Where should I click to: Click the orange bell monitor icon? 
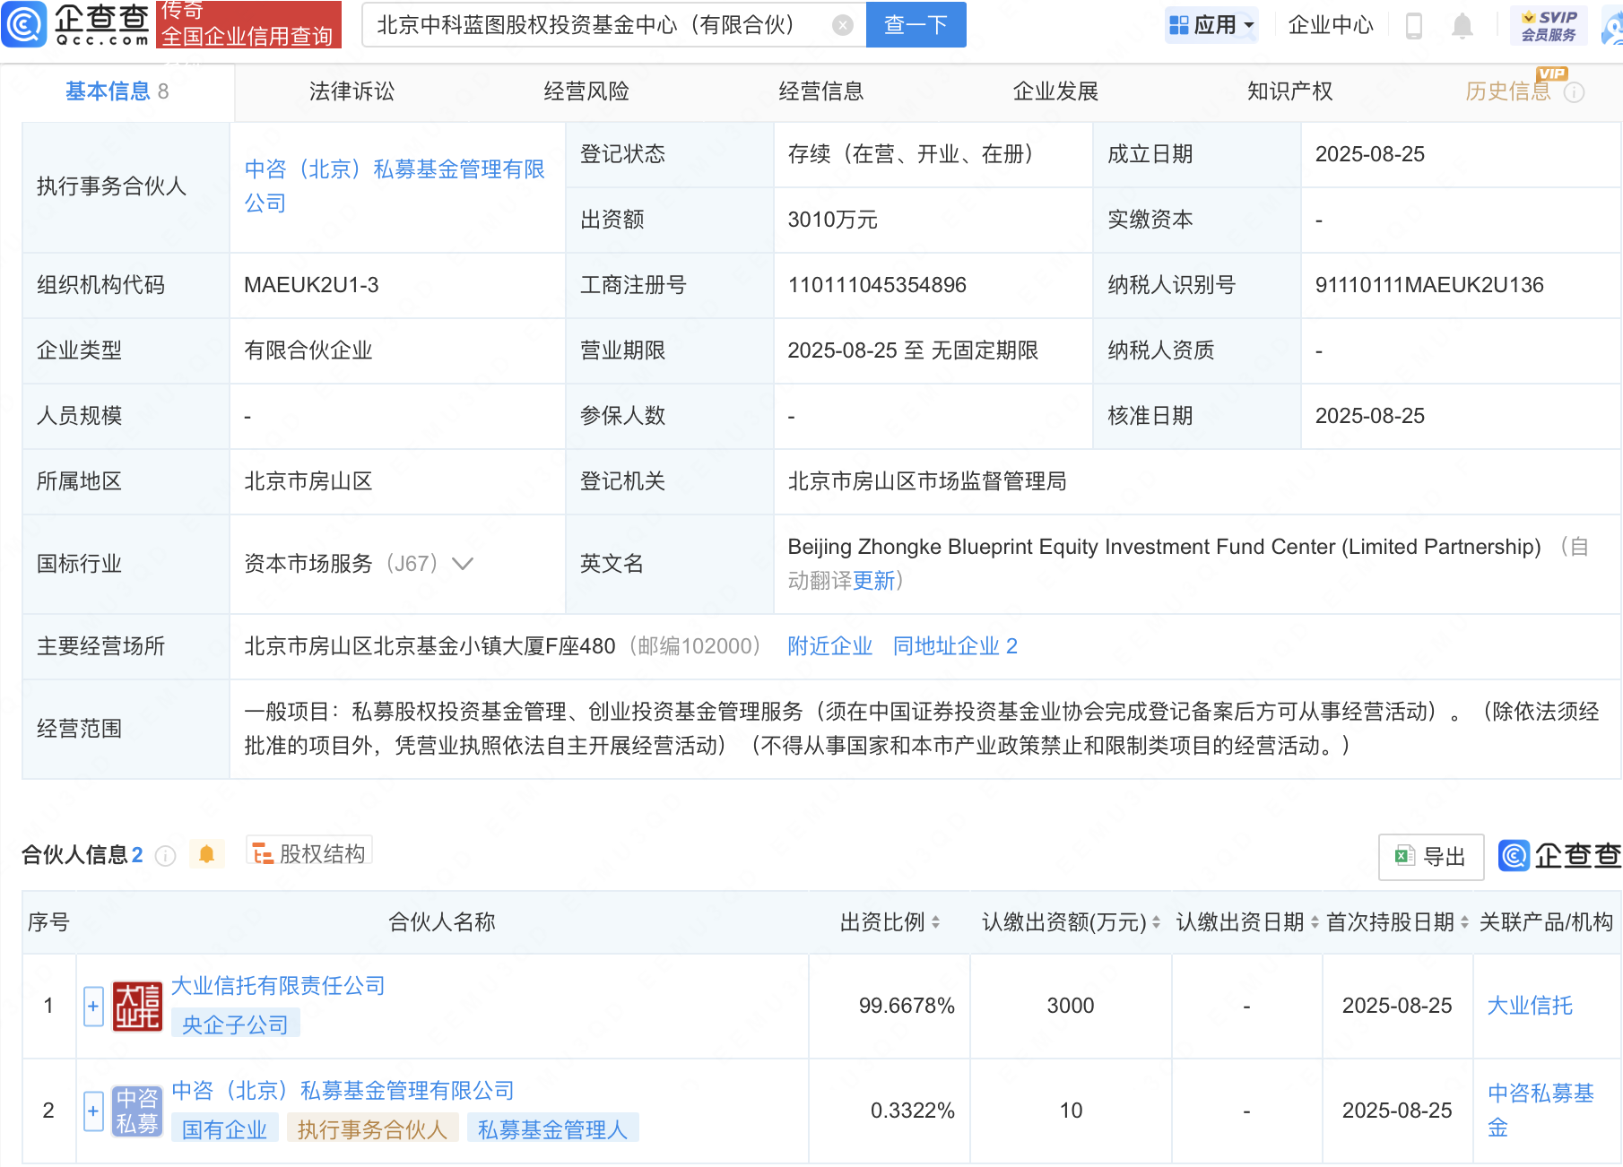coord(206,854)
